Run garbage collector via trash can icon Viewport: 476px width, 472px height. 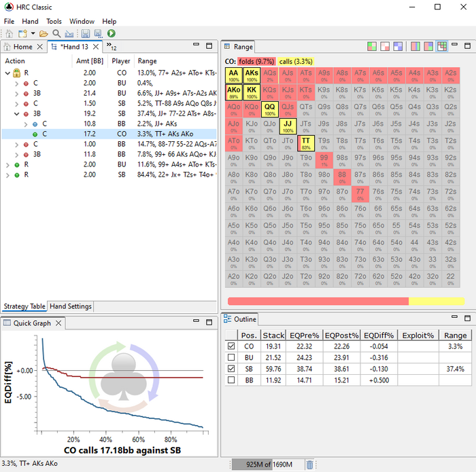(x=309, y=465)
